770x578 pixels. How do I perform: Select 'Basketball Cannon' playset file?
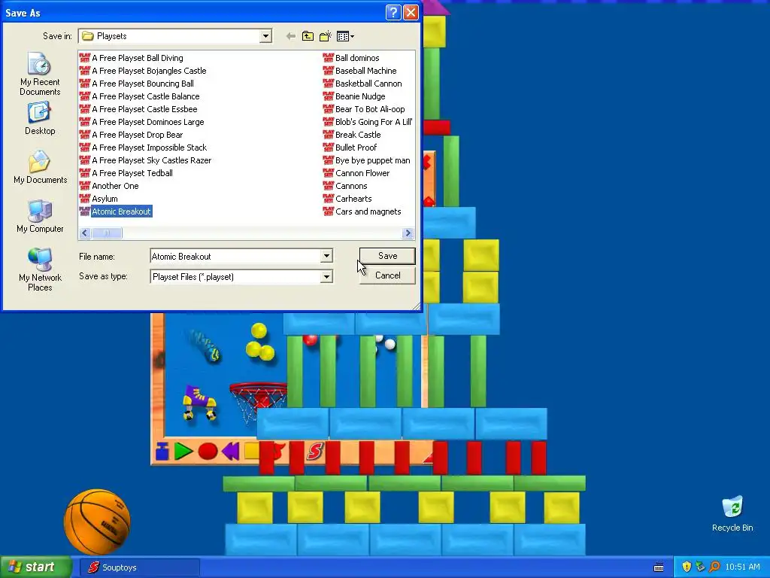pyautogui.click(x=362, y=84)
